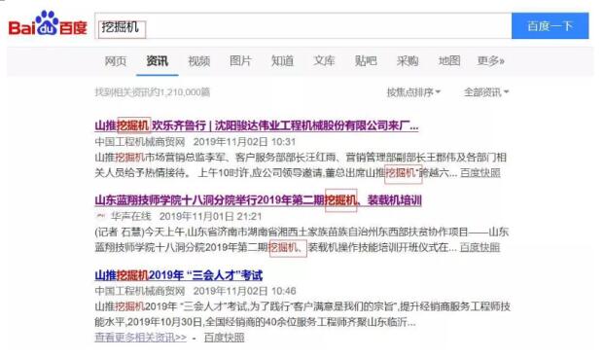Image resolution: width=604 pixels, height=358 pixels.
Task: Open the 采购 tab
Action: click(408, 60)
